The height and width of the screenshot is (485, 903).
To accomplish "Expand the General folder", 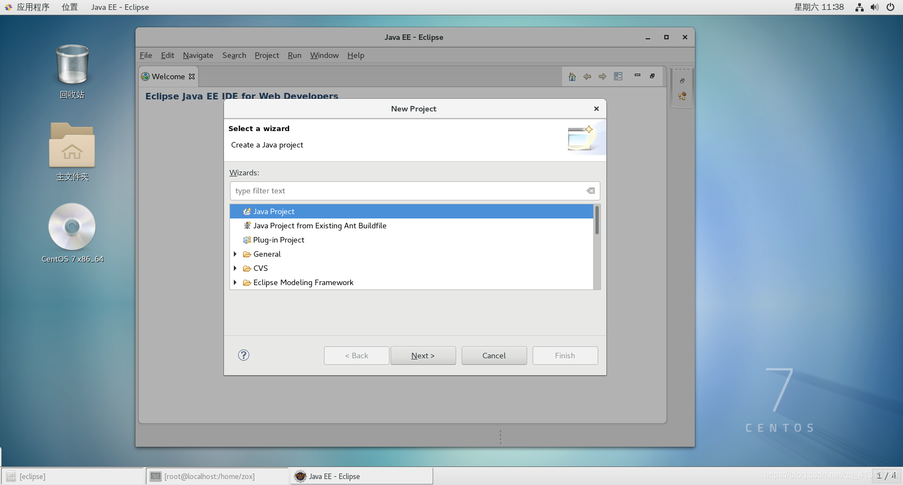I will click(235, 254).
